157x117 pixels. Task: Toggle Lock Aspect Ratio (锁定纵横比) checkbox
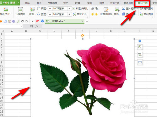(x=74, y=8)
